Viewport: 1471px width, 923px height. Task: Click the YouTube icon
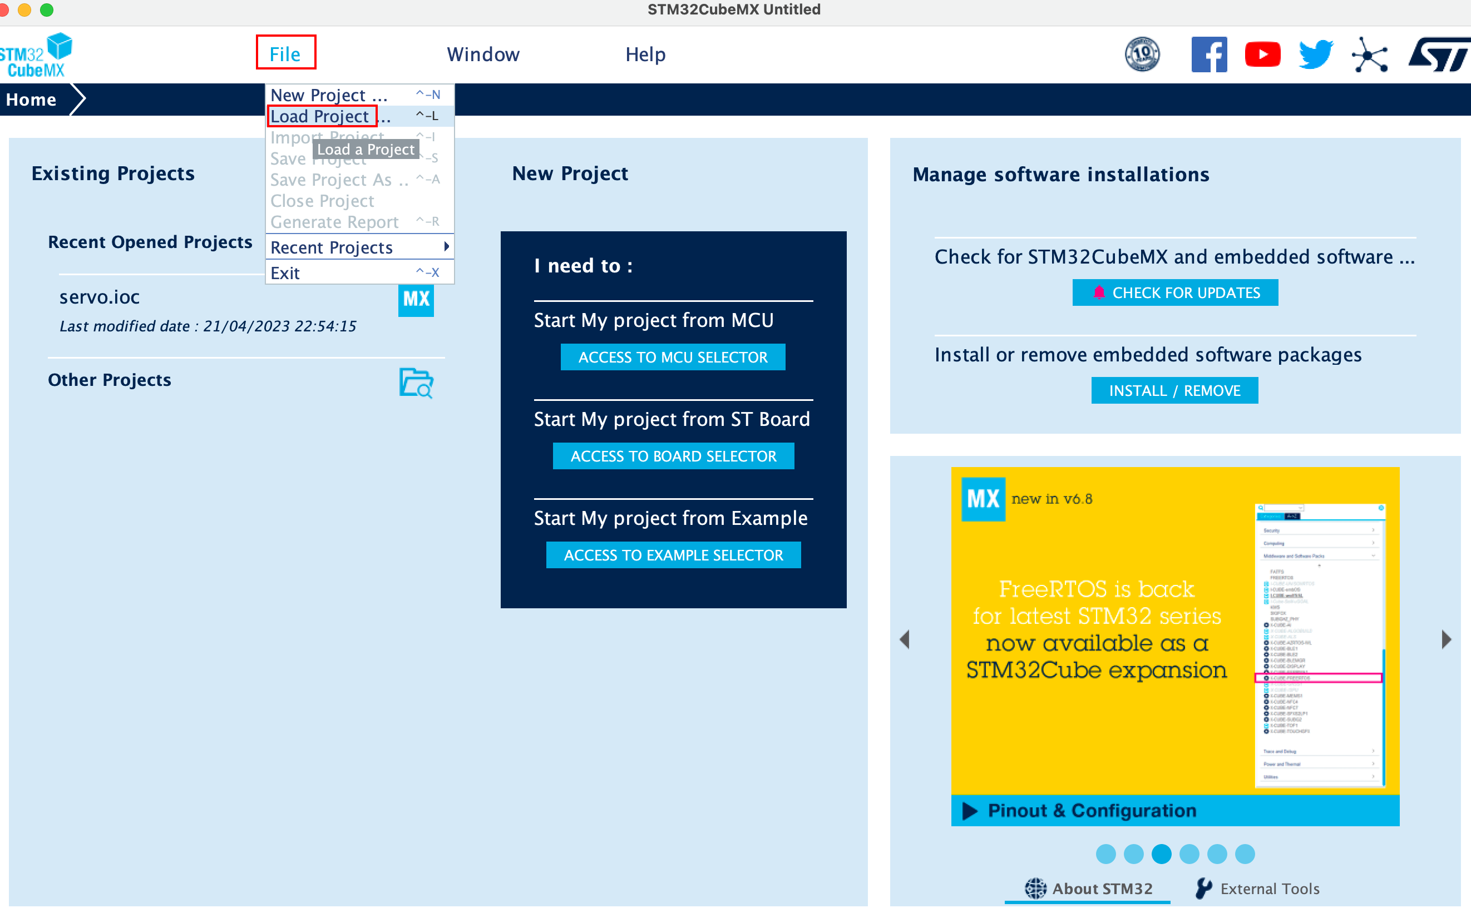(1262, 54)
